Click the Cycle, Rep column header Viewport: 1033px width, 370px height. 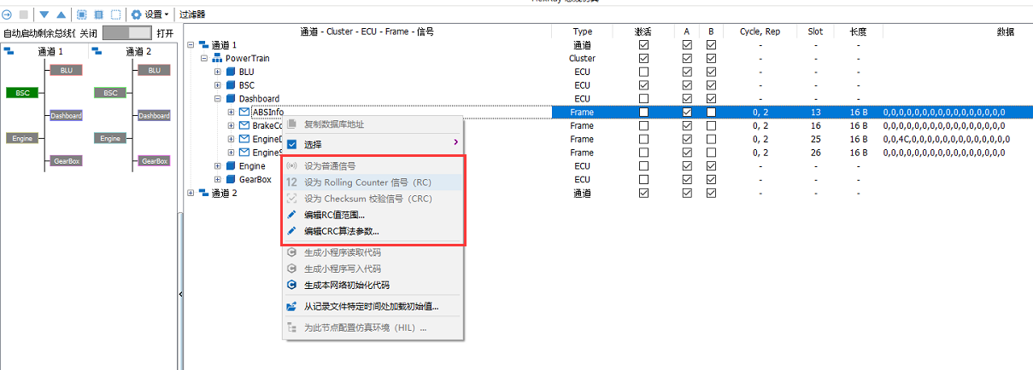[x=760, y=32]
